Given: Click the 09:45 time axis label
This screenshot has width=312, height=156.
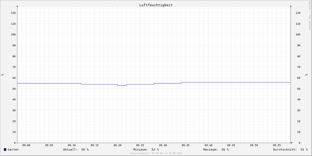Looking at the screenshot, I should tap(231, 145).
